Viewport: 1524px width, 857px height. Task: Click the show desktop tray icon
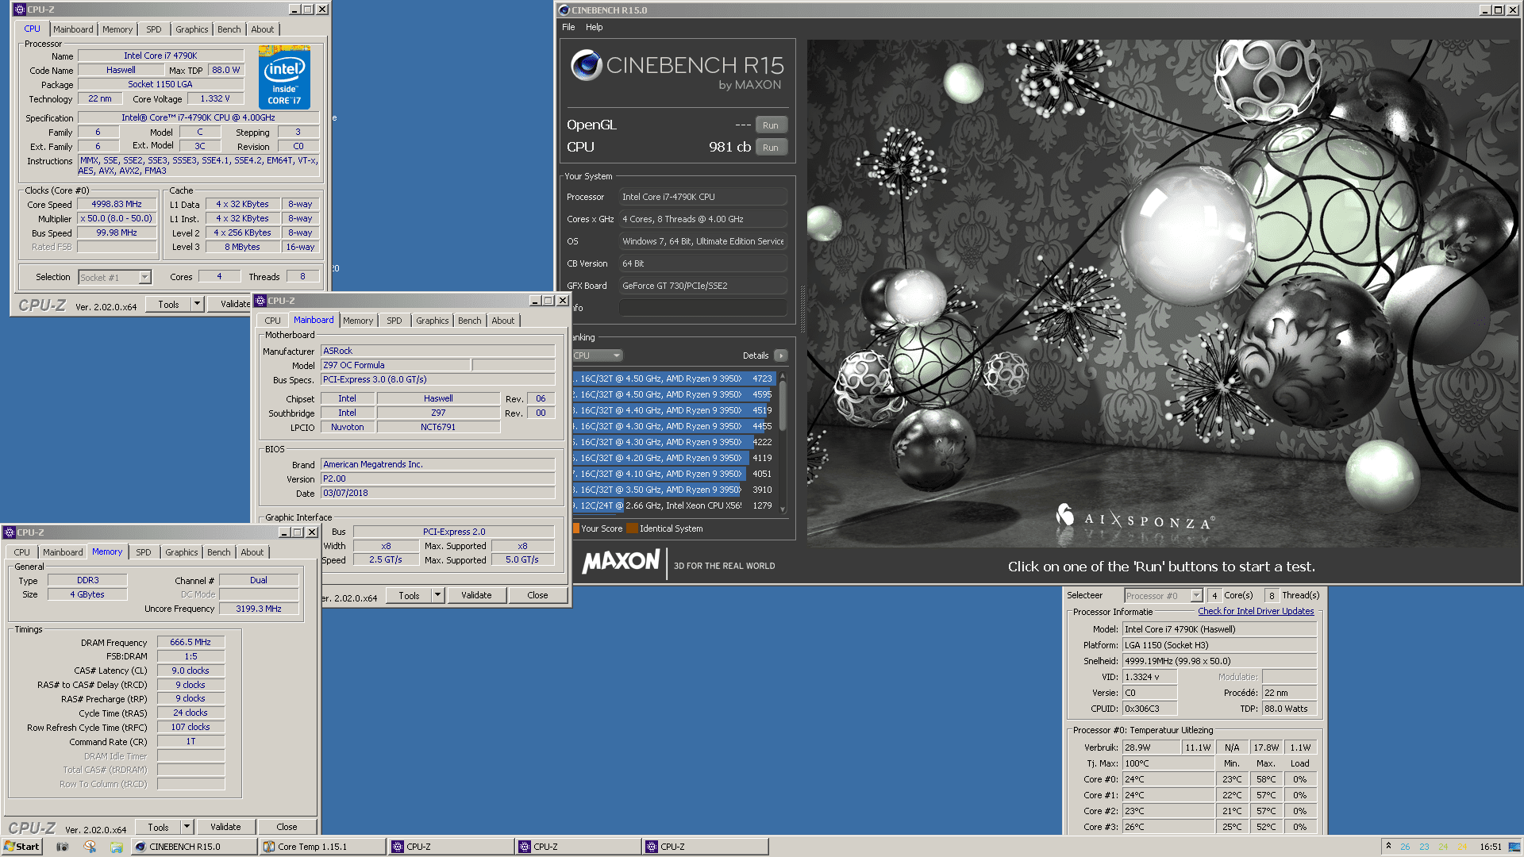click(1514, 847)
